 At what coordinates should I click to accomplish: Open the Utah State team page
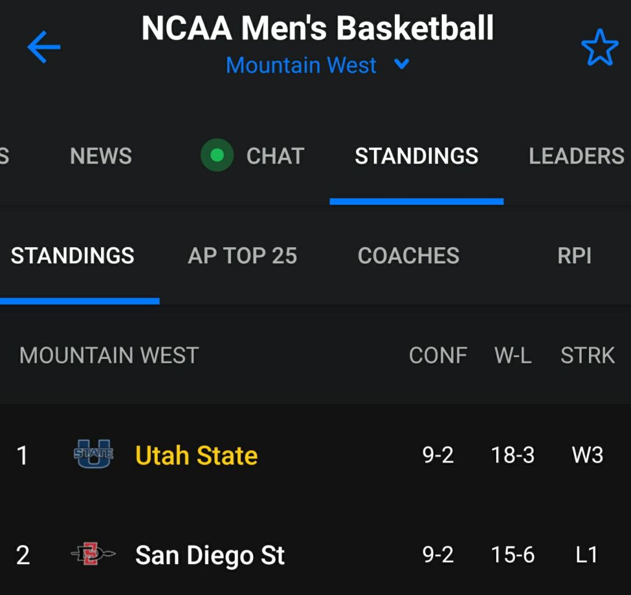coord(197,456)
